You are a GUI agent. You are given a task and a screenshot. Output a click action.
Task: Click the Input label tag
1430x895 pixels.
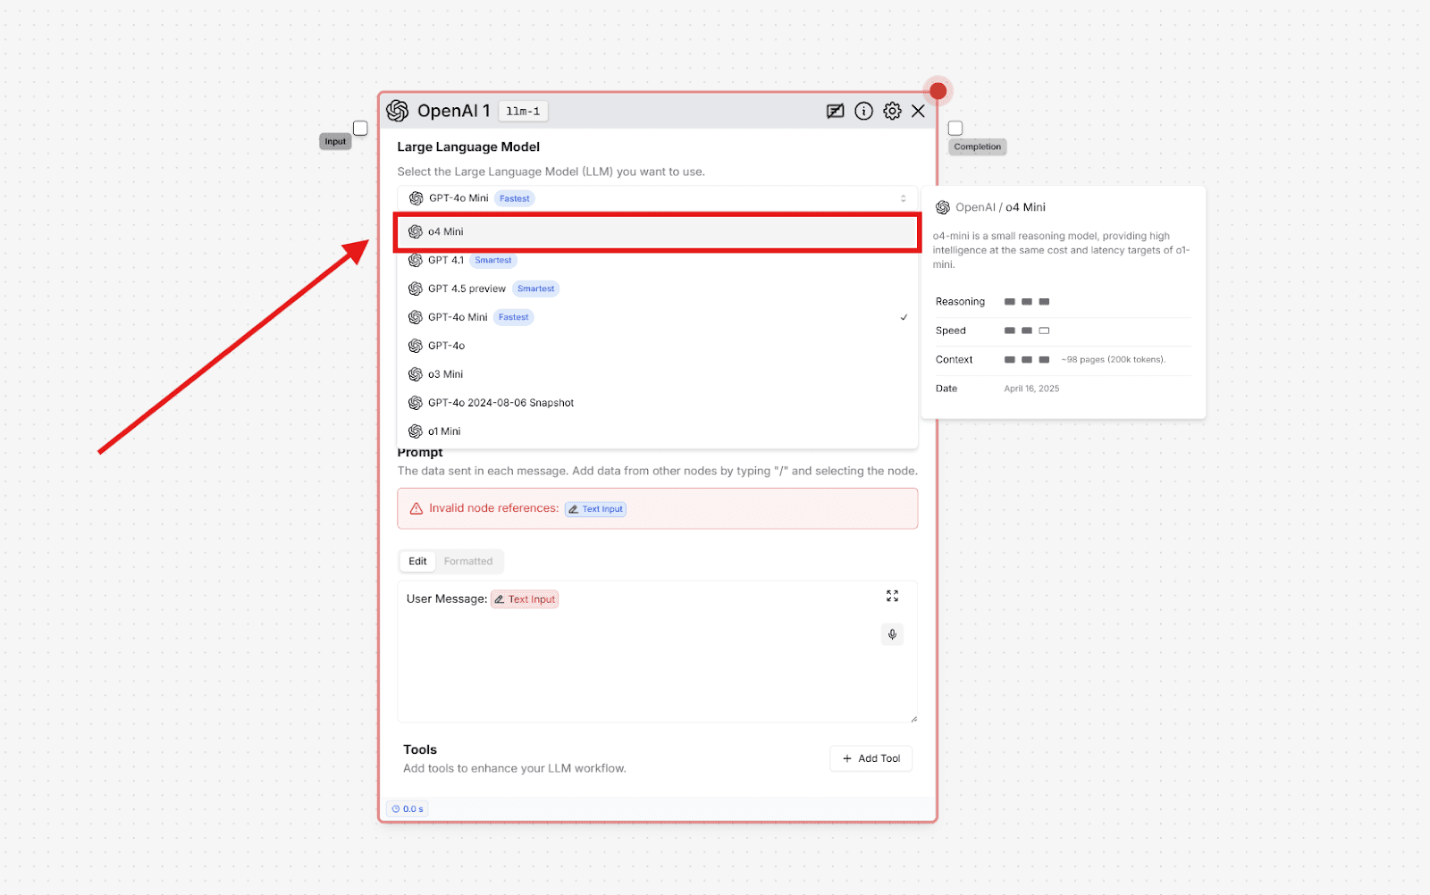(335, 141)
